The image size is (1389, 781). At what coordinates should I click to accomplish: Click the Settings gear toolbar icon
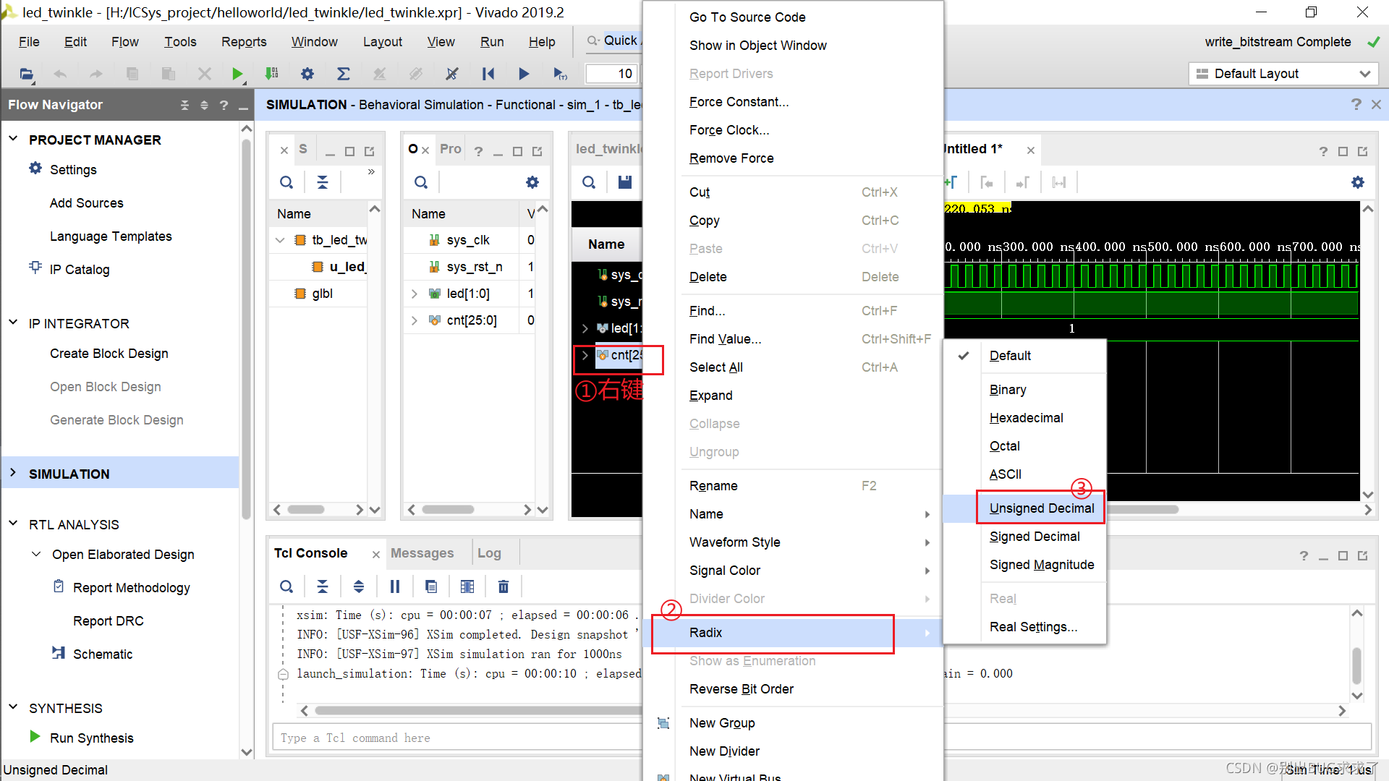click(x=307, y=74)
